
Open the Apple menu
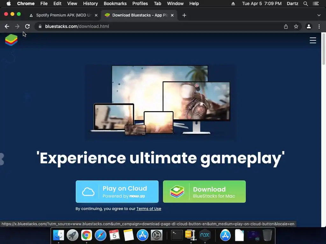[9, 3]
